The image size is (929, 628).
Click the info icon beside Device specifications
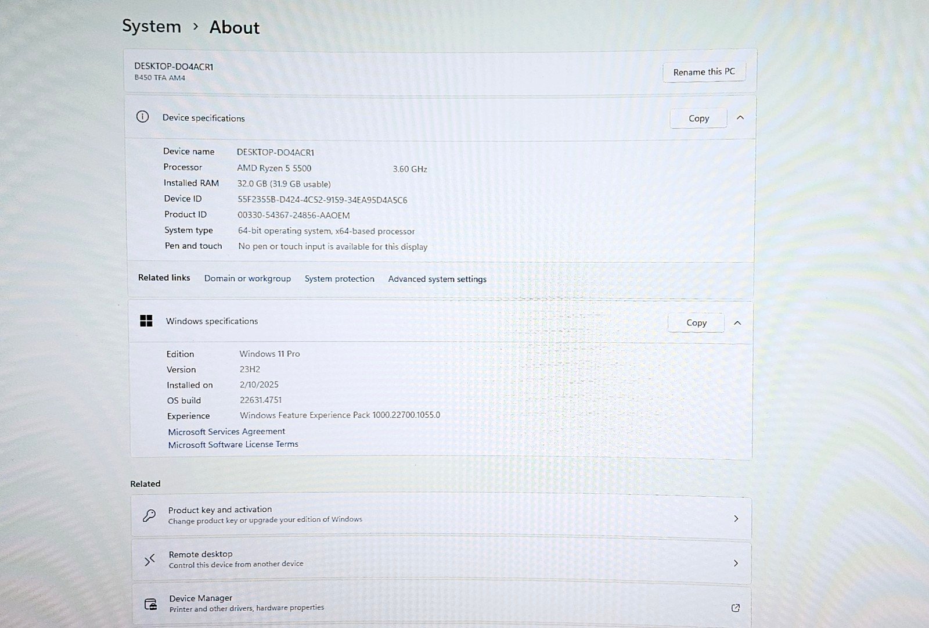tap(142, 117)
